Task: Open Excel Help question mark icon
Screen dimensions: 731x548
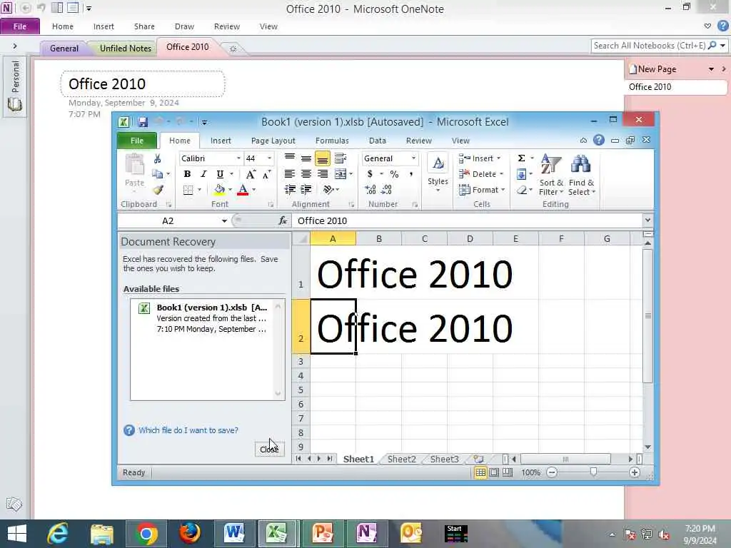Action: point(599,140)
